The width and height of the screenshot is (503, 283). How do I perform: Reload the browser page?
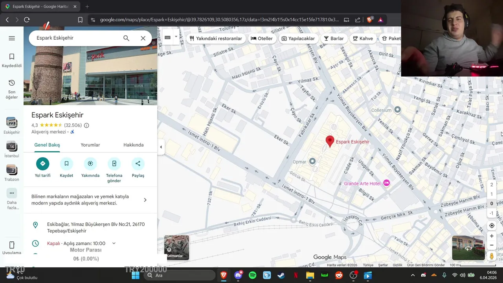27,20
